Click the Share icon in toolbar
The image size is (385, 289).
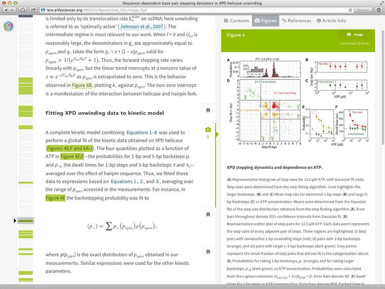coord(33,10)
